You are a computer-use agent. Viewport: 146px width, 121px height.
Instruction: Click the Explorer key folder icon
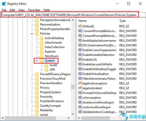[42, 52]
